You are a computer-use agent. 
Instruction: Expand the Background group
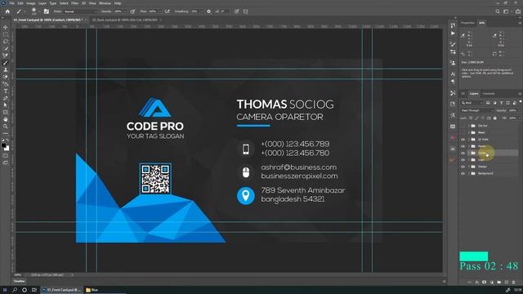point(468,173)
